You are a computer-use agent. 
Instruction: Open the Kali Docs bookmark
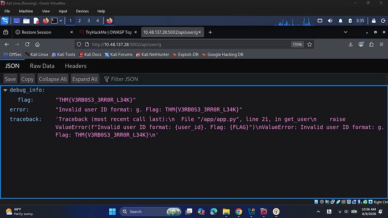(x=90, y=54)
